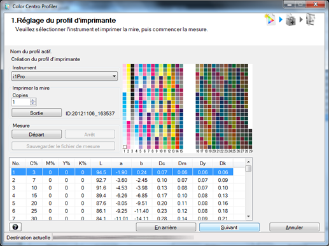329x246 pixels.
Task: Click the blue step arrow icon
Action: click(281, 20)
